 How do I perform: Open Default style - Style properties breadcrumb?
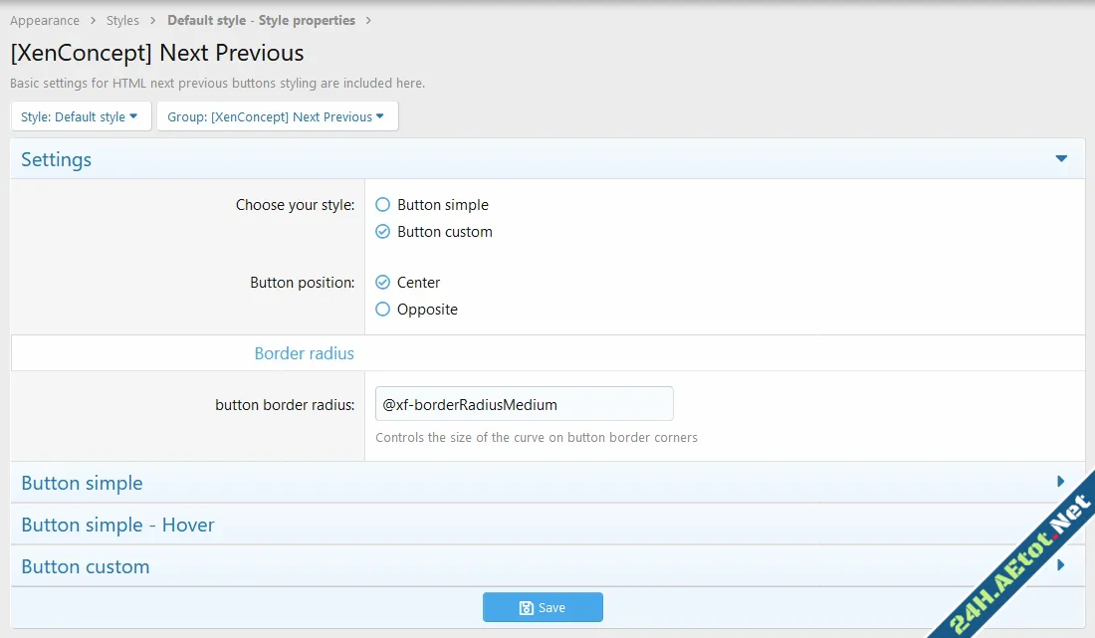261,20
